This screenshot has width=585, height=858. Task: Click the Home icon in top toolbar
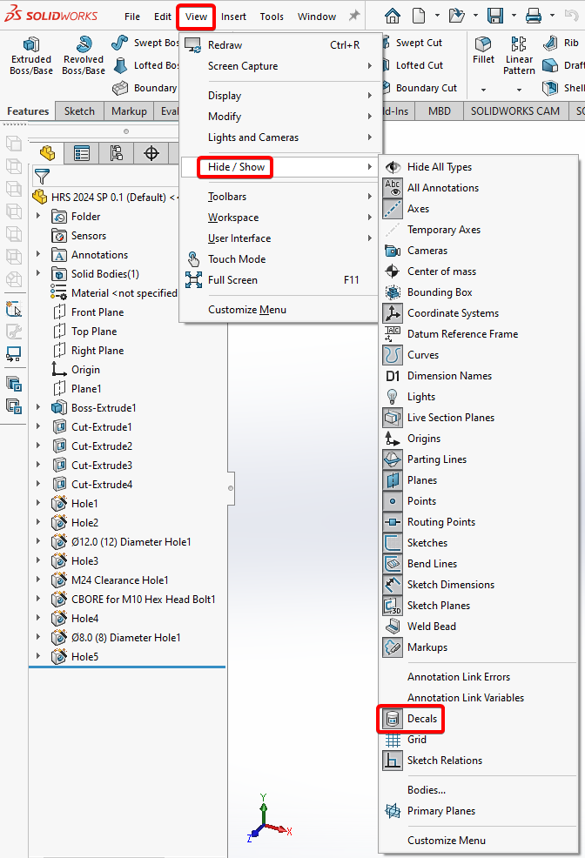point(392,16)
